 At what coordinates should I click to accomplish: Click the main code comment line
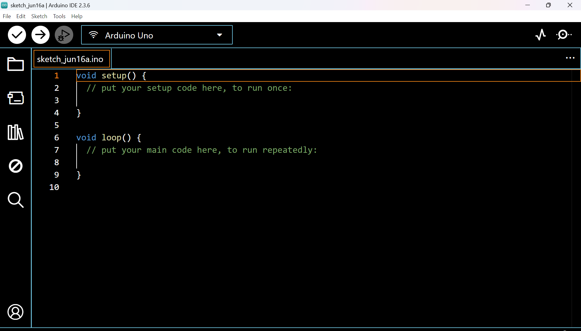202,150
